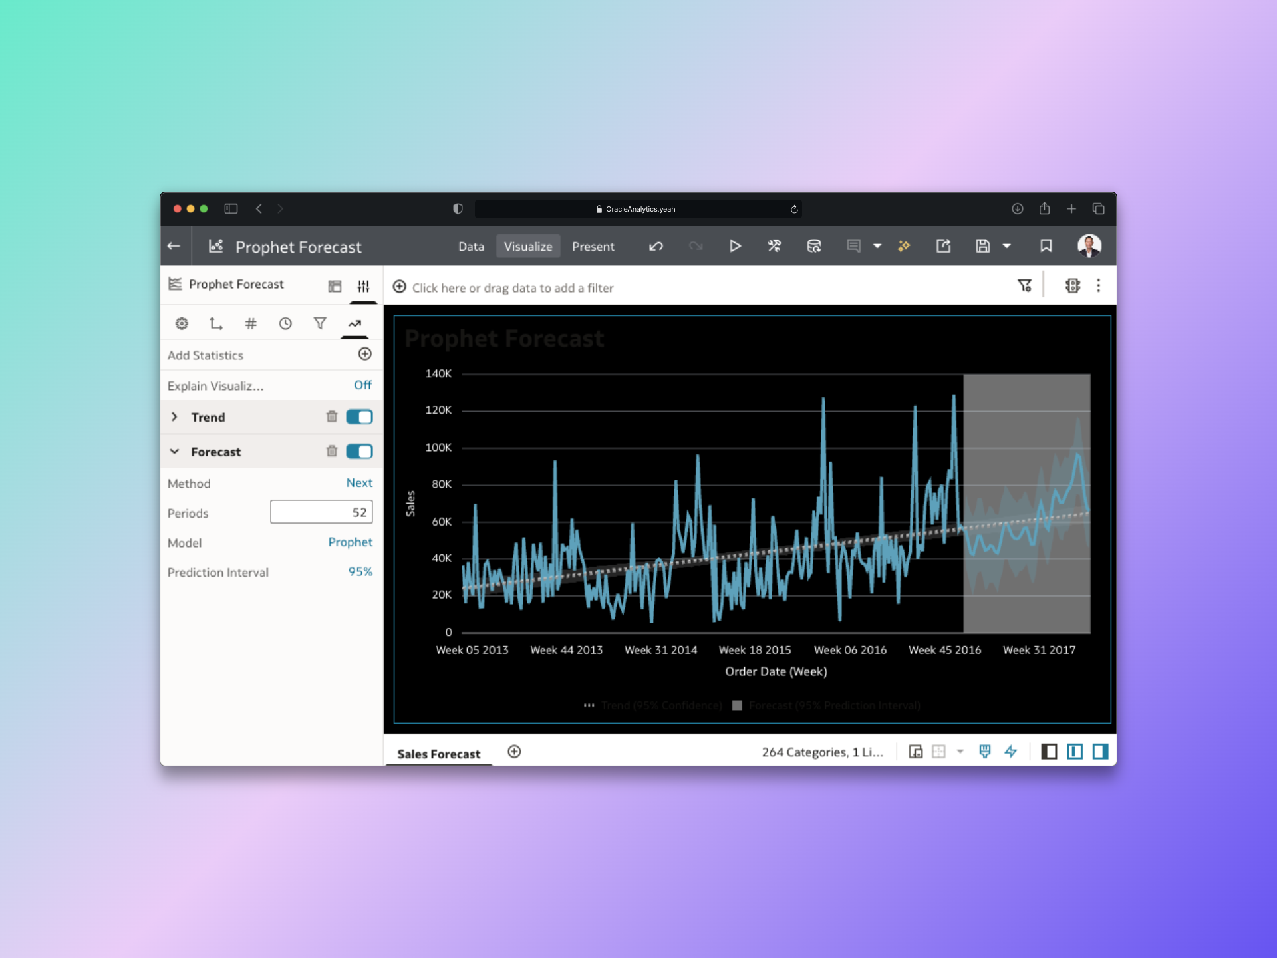Open the Analytics trend-line properties tab

point(355,324)
